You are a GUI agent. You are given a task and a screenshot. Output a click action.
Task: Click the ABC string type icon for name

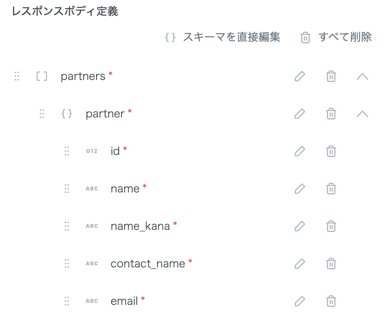[92, 189]
